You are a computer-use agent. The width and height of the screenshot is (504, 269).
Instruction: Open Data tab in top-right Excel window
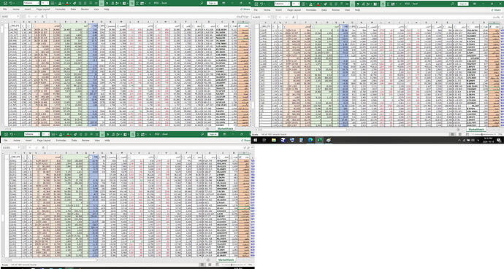pyautogui.click(x=324, y=10)
